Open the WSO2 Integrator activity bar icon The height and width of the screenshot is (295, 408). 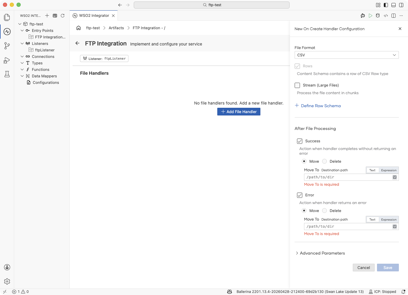pyautogui.click(x=7, y=32)
